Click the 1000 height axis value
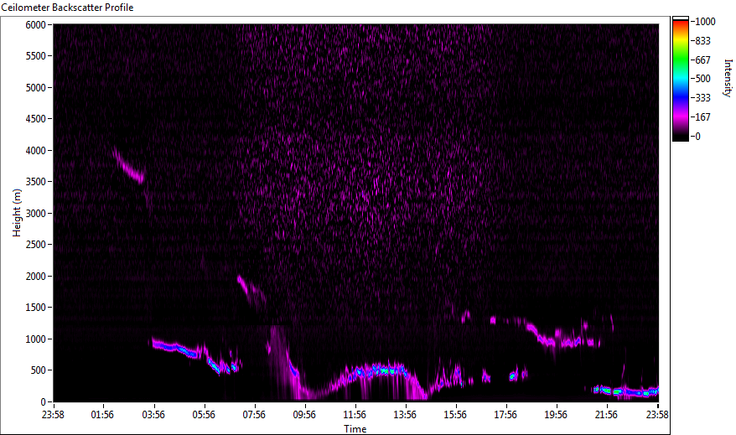 click(x=36, y=339)
